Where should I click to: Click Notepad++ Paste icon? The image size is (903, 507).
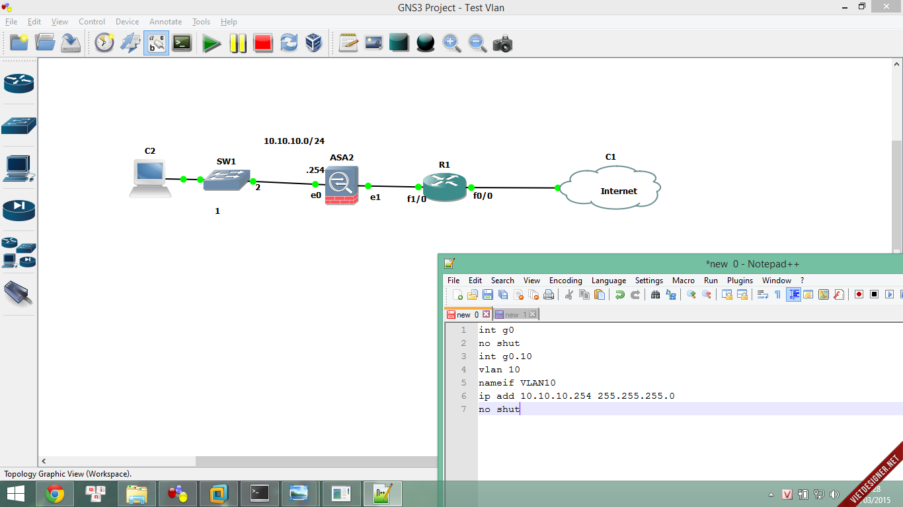(x=599, y=294)
